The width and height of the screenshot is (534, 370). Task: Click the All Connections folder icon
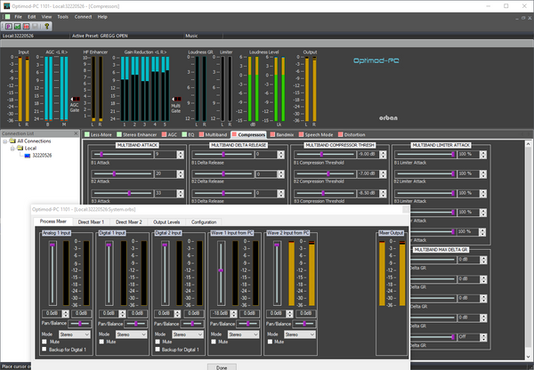pyautogui.click(x=12, y=141)
